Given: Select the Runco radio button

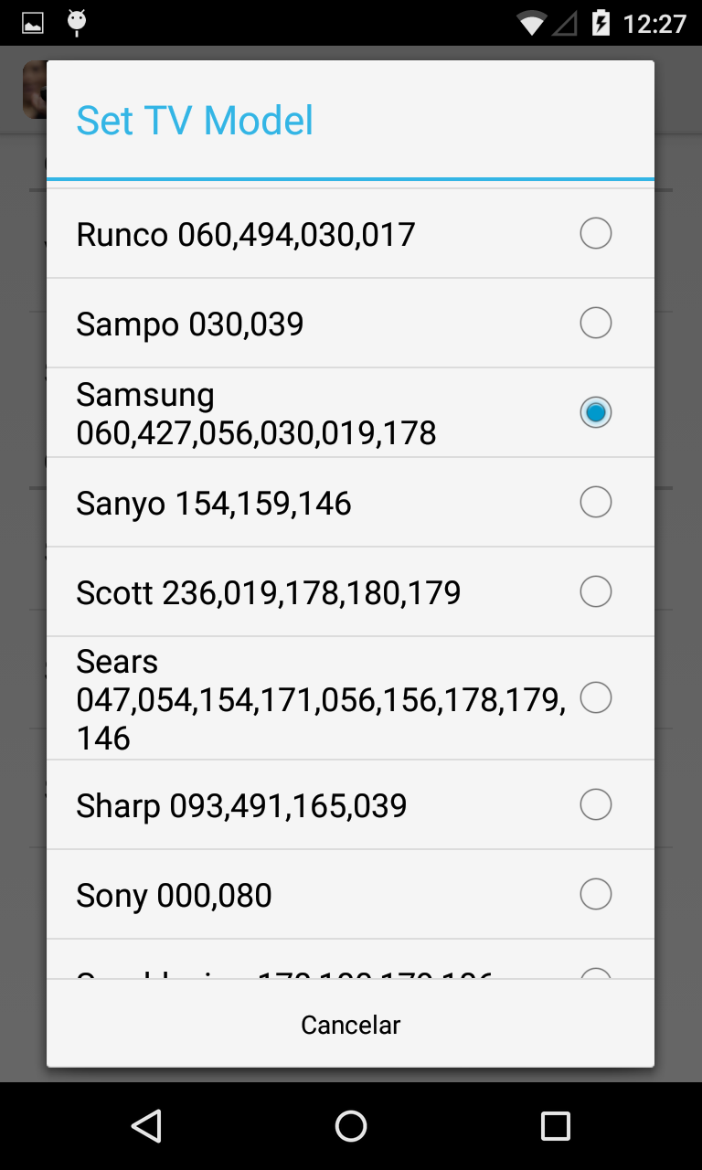Looking at the screenshot, I should pos(595,234).
